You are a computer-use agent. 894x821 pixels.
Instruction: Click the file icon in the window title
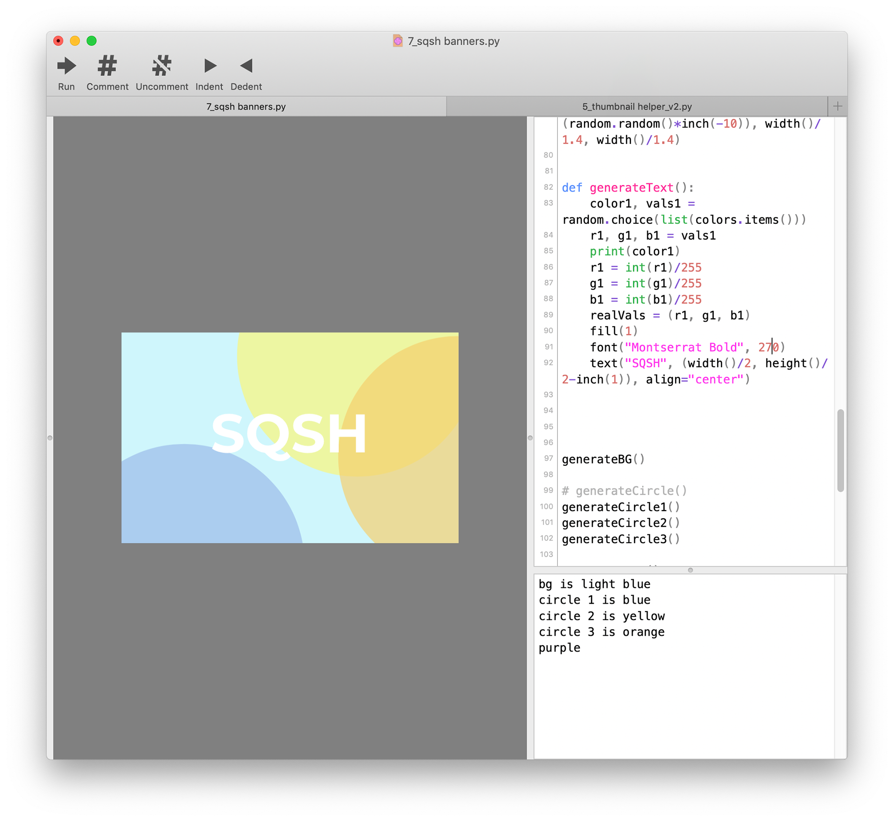pyautogui.click(x=397, y=41)
